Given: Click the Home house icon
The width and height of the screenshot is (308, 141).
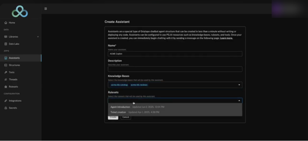Looking at the screenshot, I should pyautogui.click(x=6, y=23).
